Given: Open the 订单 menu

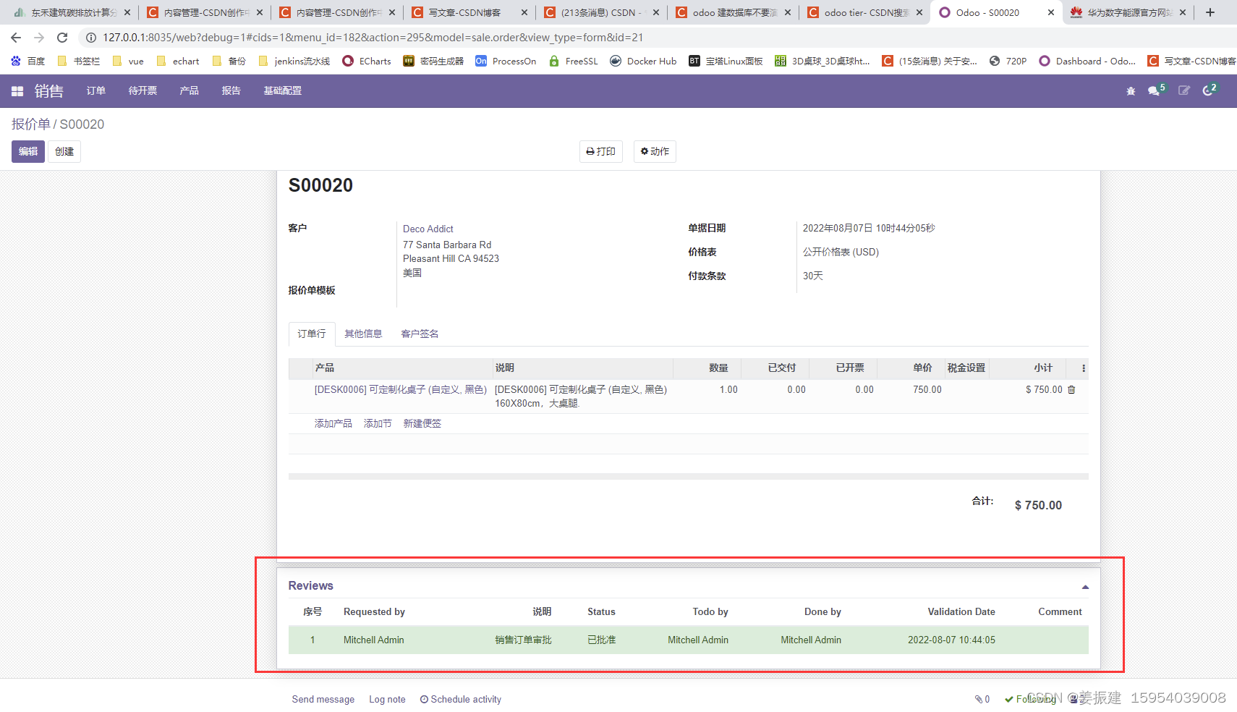Looking at the screenshot, I should coord(96,91).
